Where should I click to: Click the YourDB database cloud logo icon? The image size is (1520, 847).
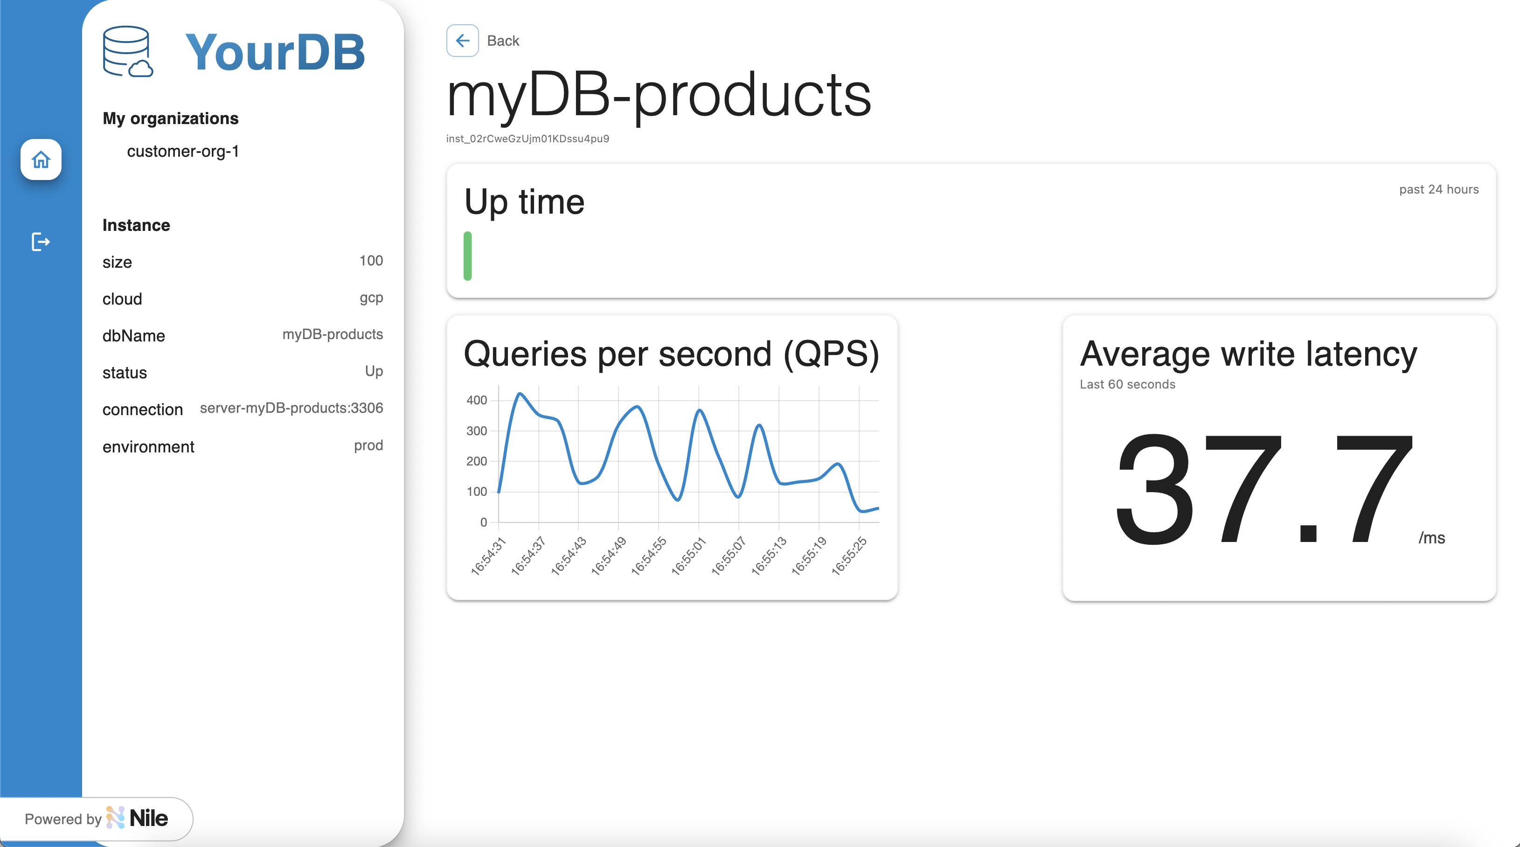click(127, 52)
